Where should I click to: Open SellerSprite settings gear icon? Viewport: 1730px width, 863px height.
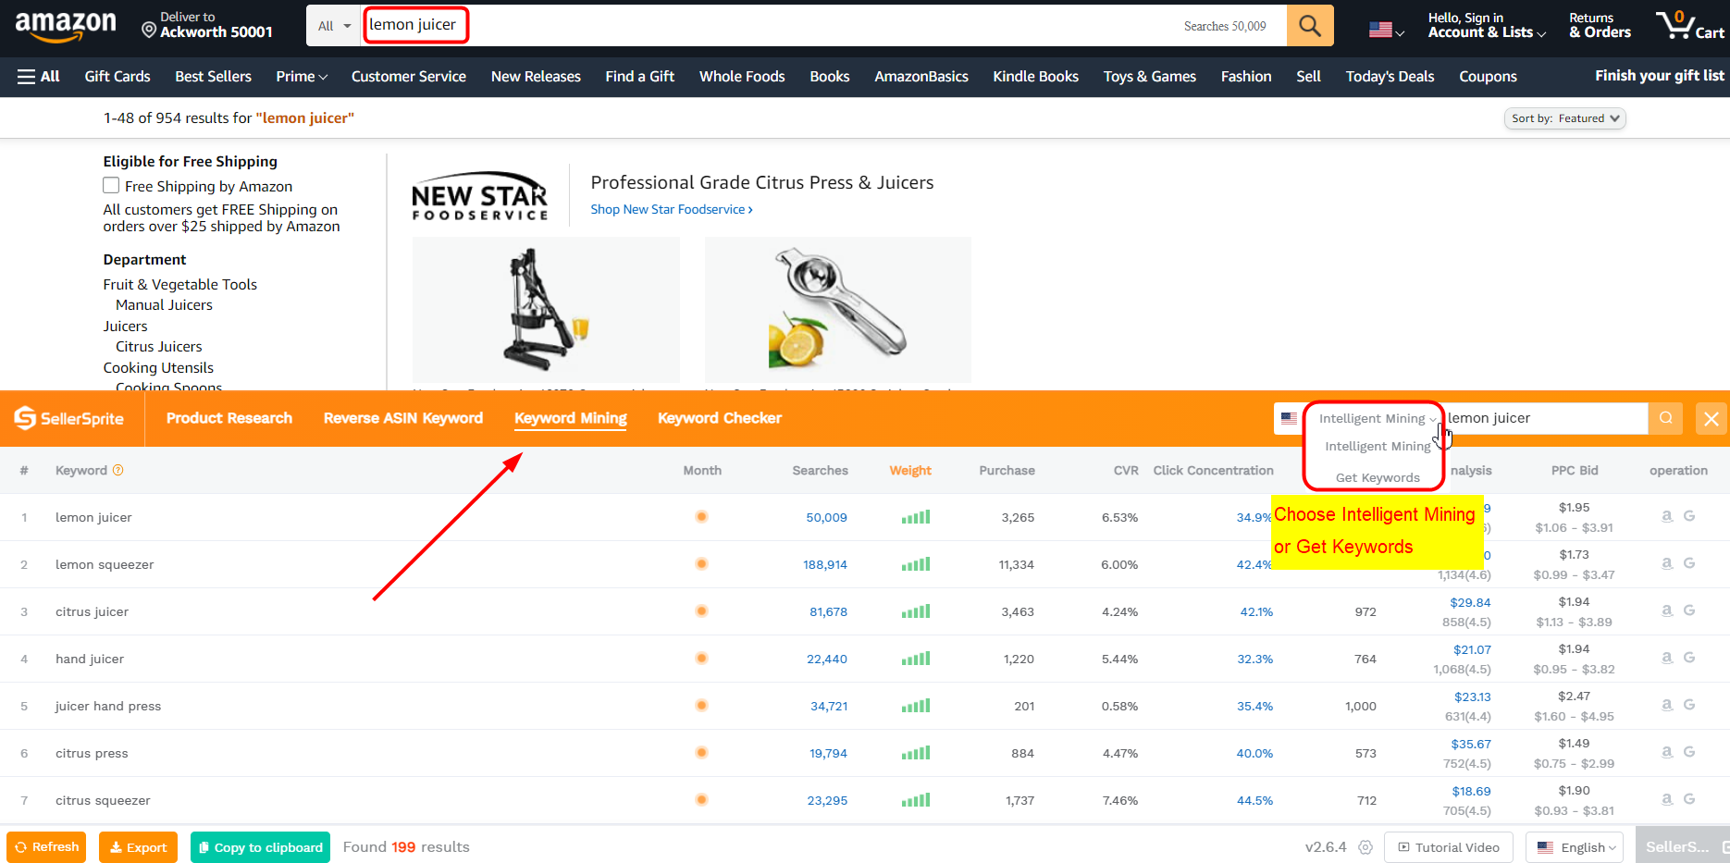1365,847
